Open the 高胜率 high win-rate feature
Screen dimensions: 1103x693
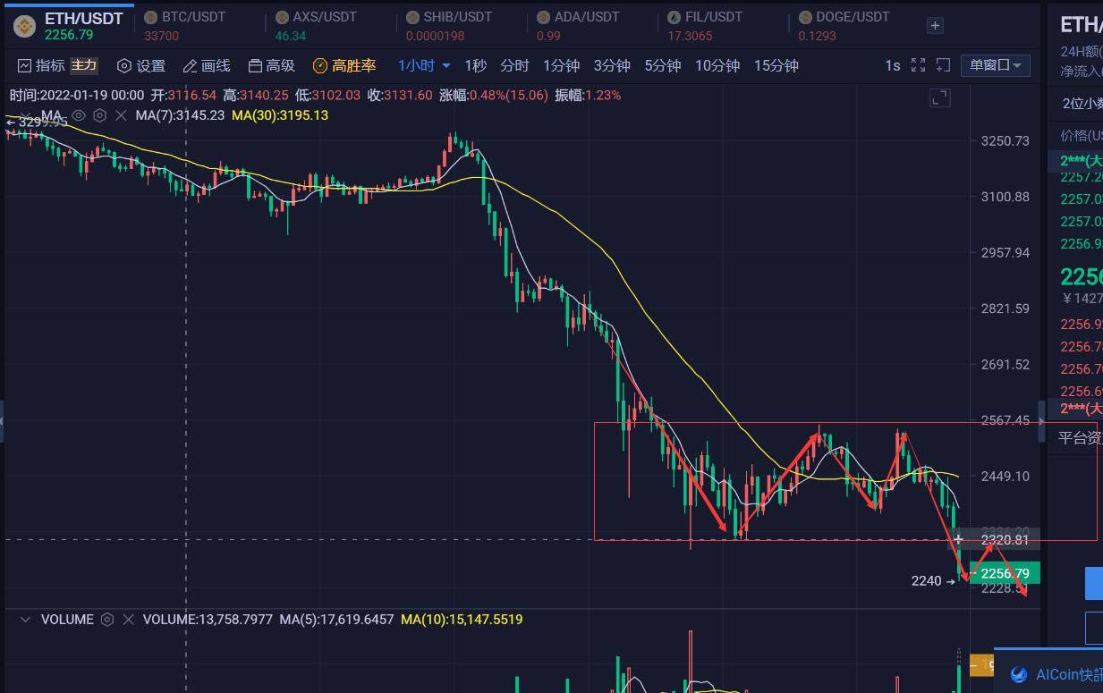(x=344, y=65)
